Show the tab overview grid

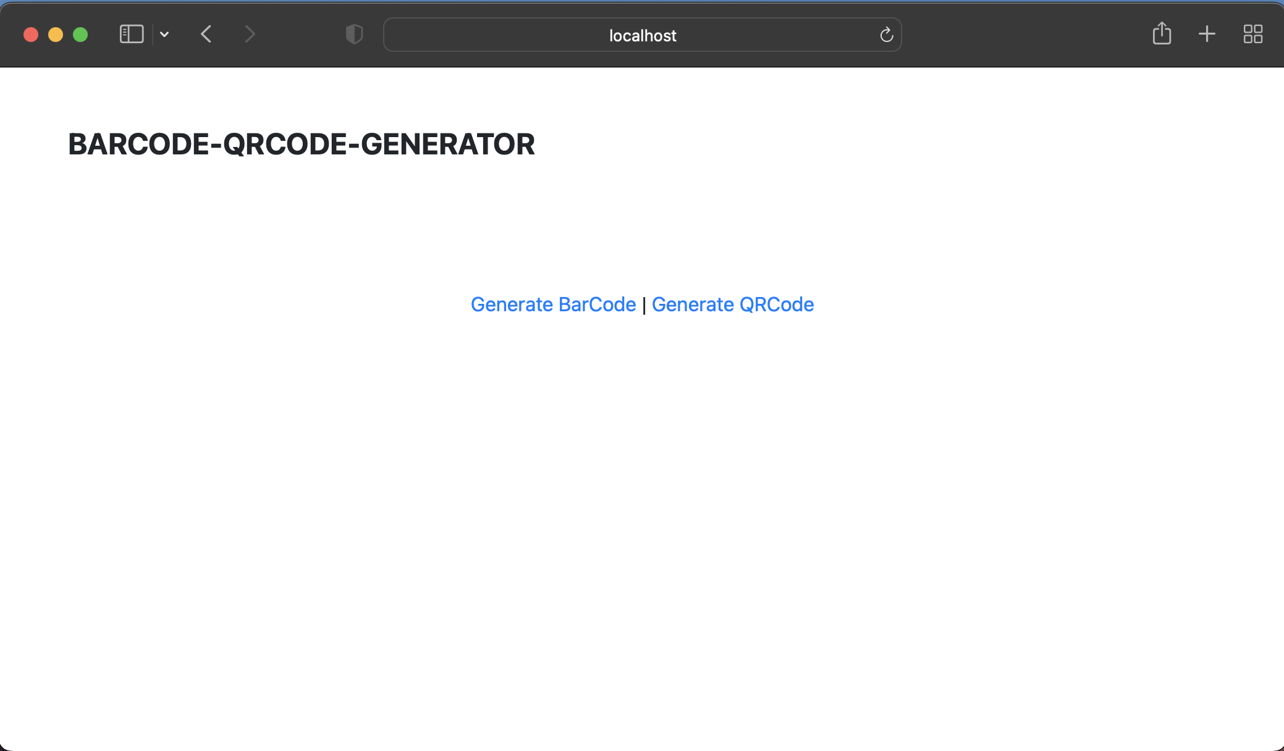tap(1252, 34)
